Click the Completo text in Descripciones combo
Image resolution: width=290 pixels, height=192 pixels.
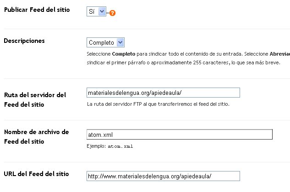point(101,42)
